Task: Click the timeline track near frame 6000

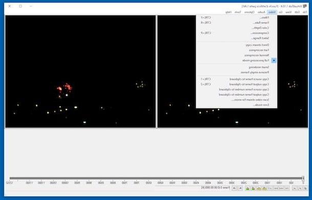Action: tap(161, 178)
